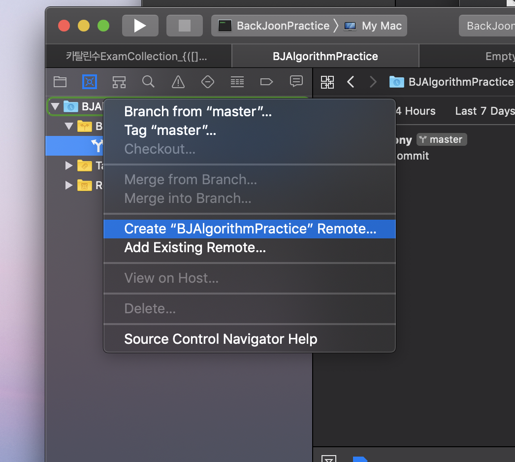
Task: Click the disabled Merge into Branch… item
Action: click(x=249, y=198)
